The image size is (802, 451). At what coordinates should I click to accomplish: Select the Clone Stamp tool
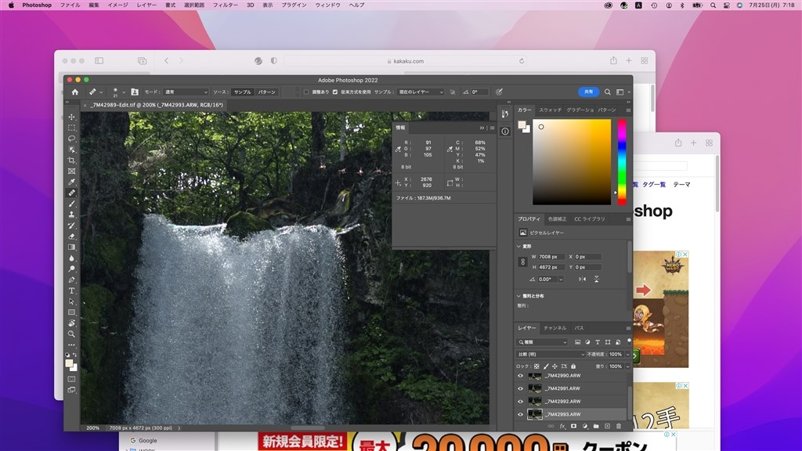[71, 214]
